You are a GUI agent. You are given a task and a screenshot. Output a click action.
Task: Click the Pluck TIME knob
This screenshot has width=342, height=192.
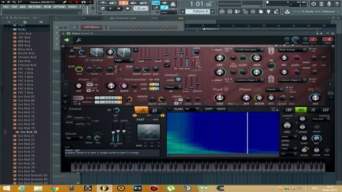point(220,98)
